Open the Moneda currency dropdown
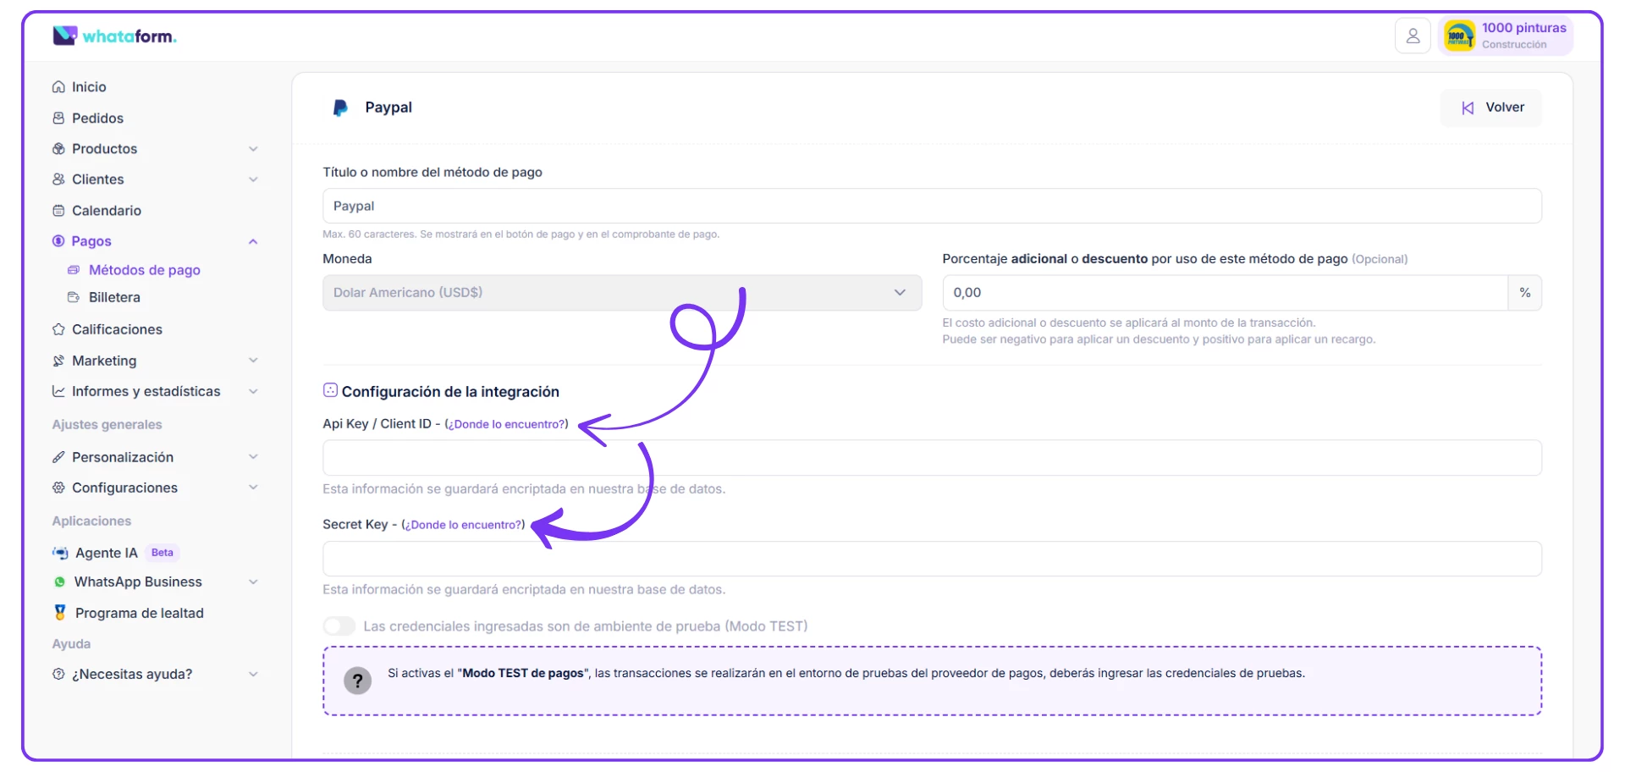 pos(621,293)
